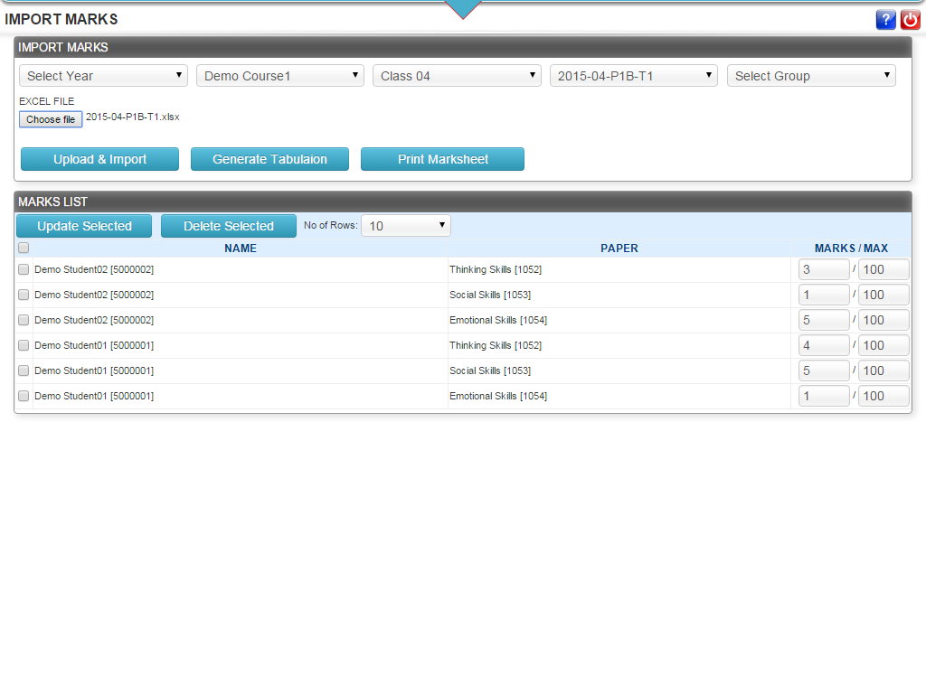Edit the marks field for Student01 Emotional Skills

pos(824,397)
